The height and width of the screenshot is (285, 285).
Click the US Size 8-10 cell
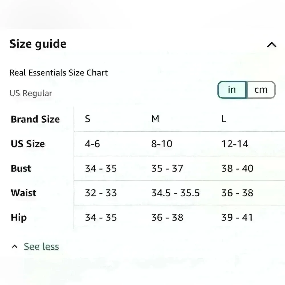click(x=162, y=144)
